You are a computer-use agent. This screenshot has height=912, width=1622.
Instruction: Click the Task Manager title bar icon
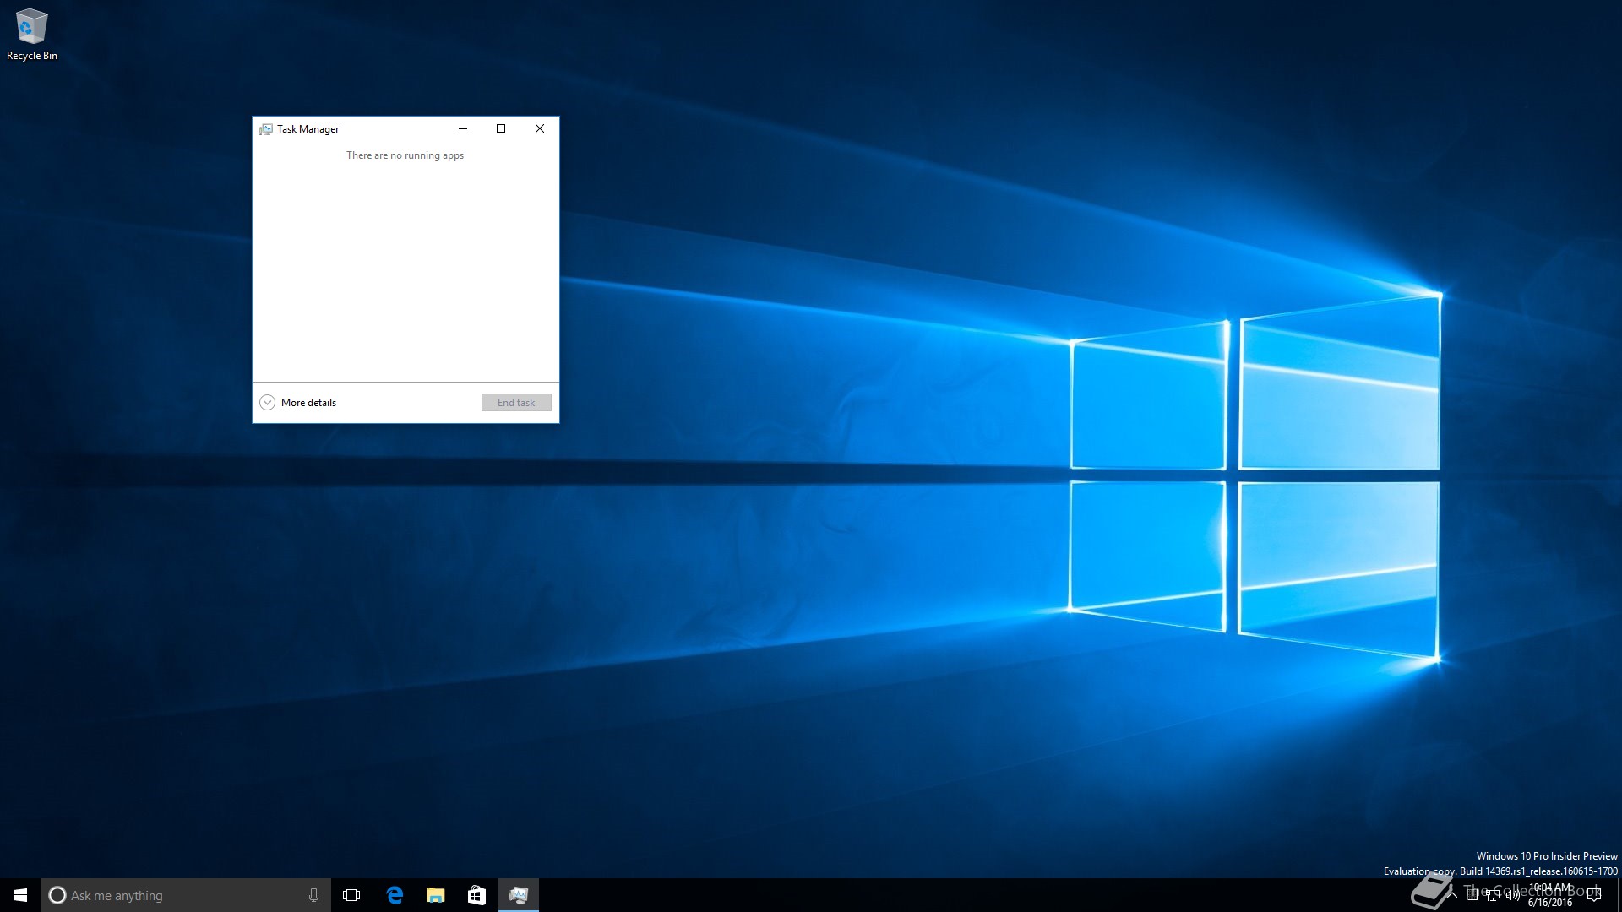pos(266,129)
